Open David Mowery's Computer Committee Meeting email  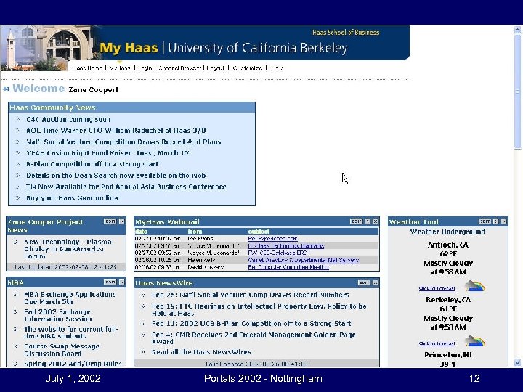point(288,267)
